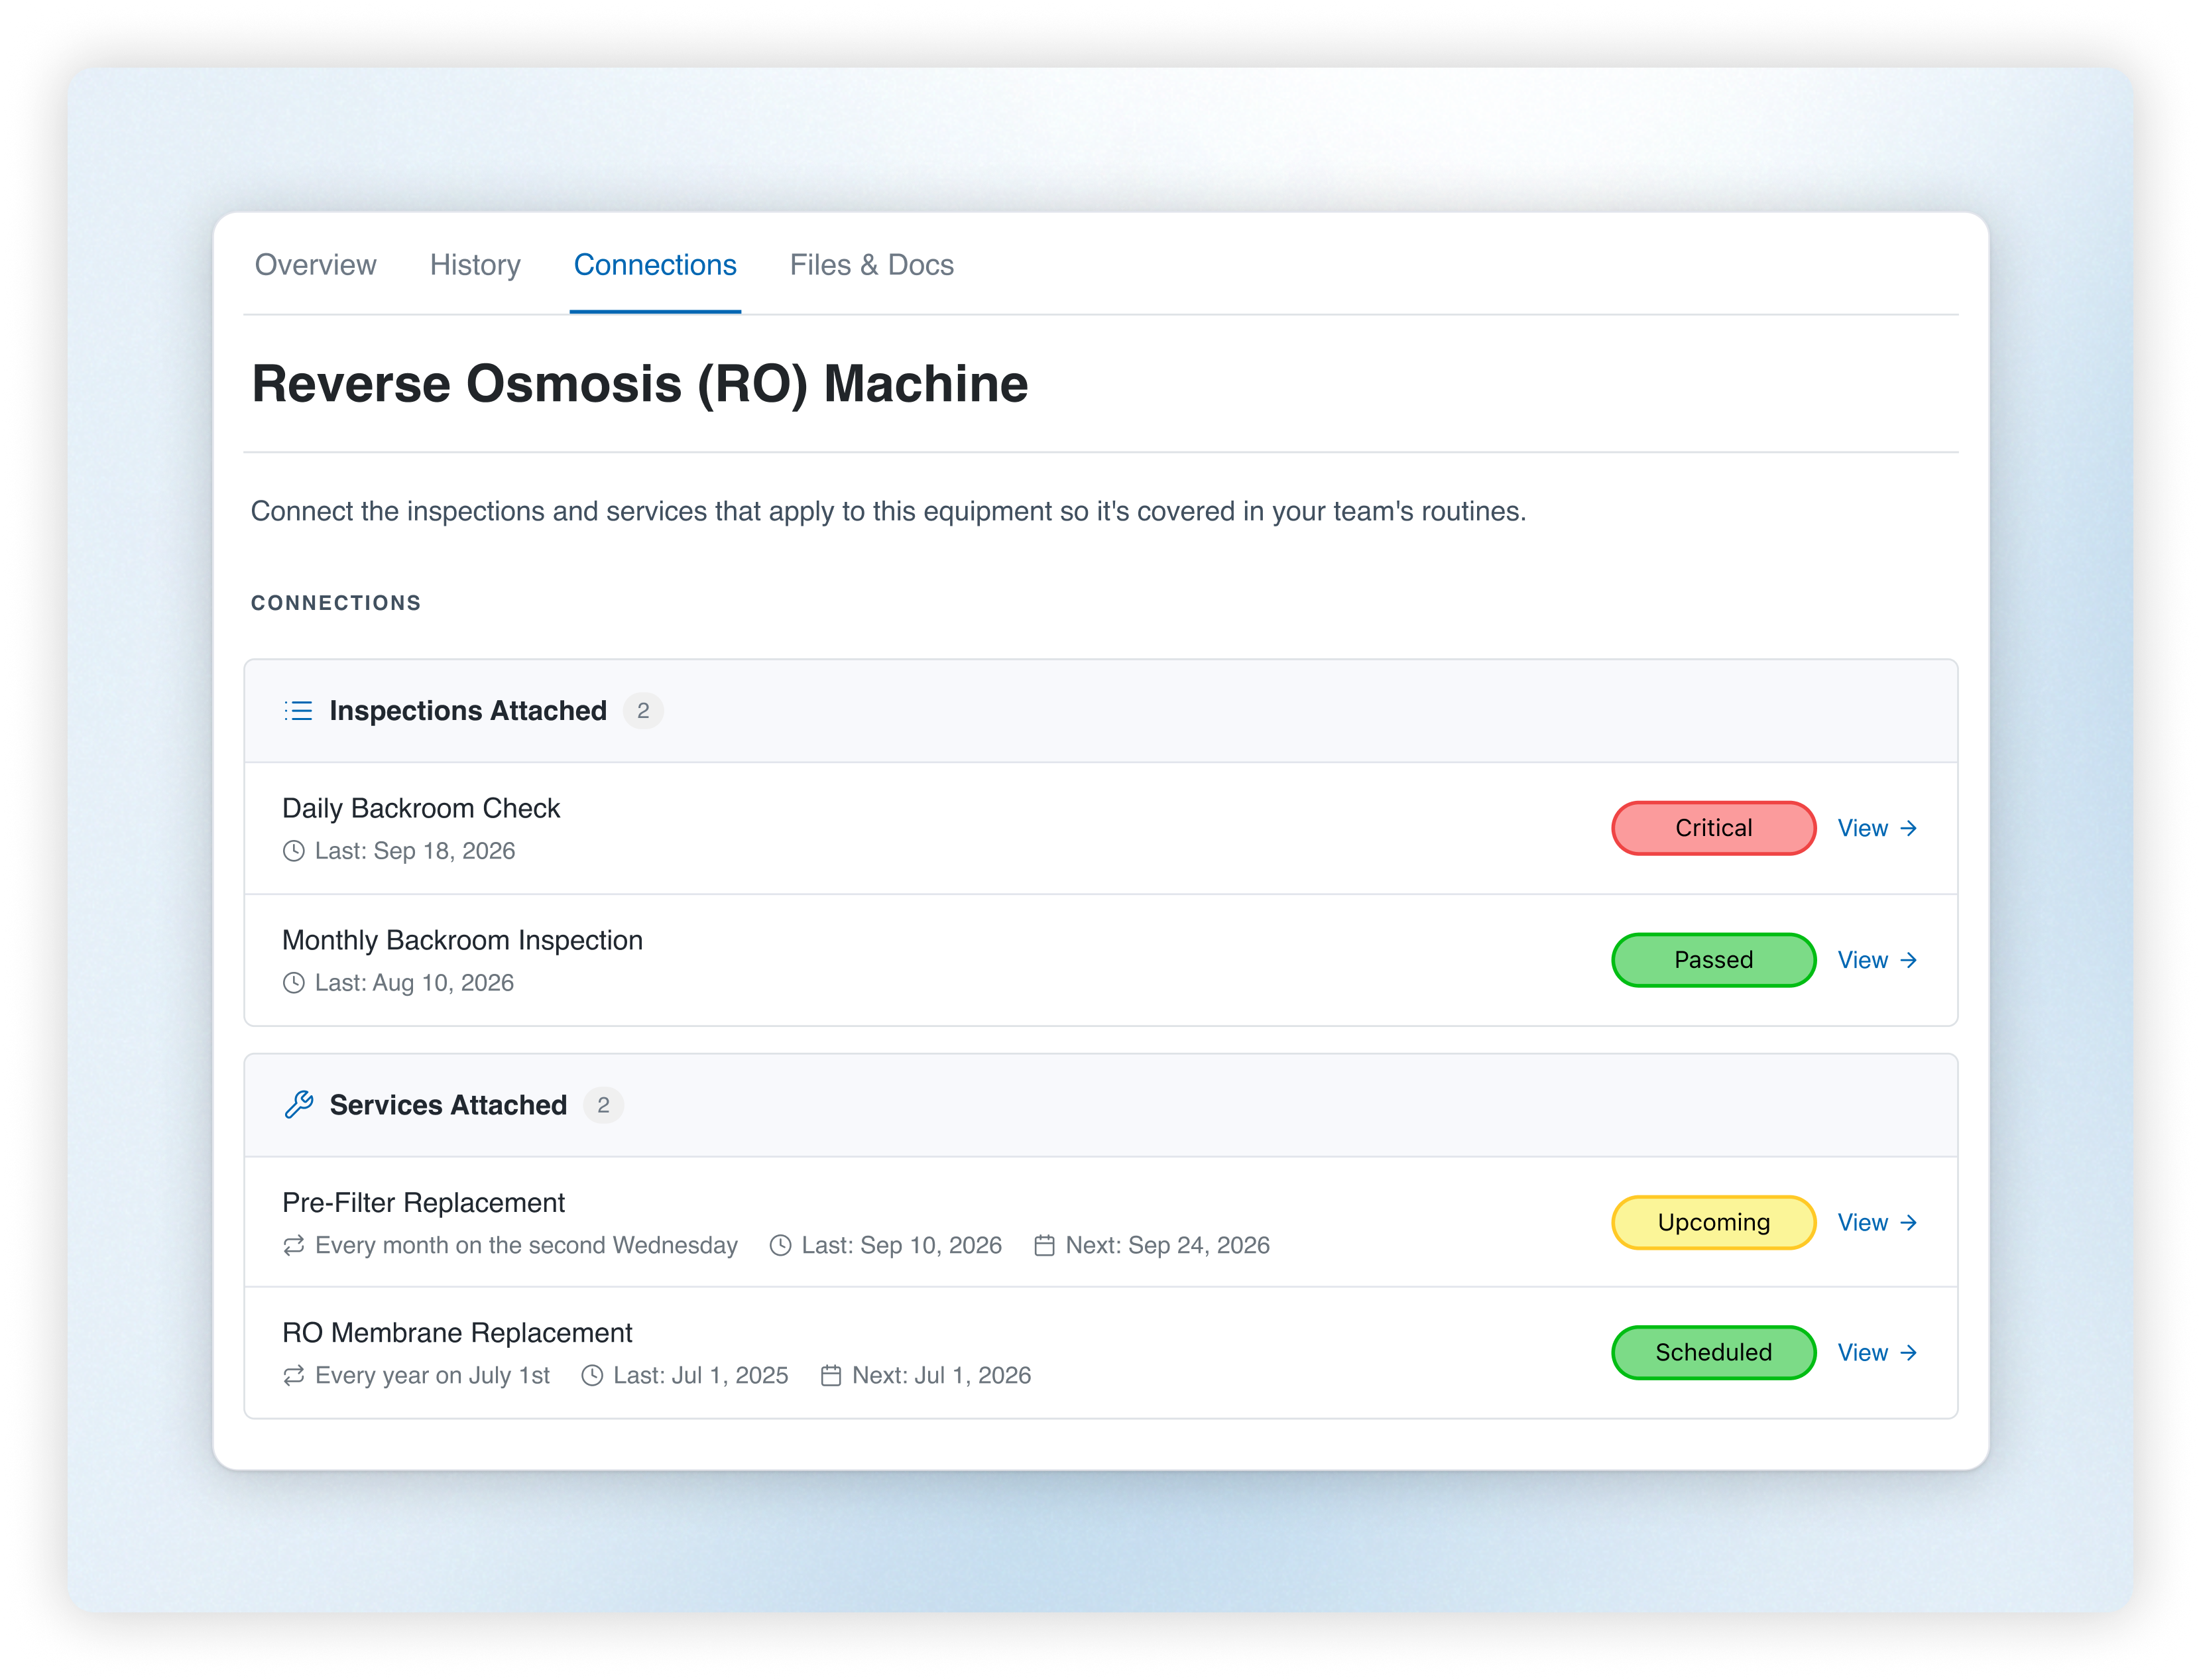Click the clock icon next to Last: Sep 10, 2026
The height and width of the screenshot is (1680, 2201).
pos(780,1246)
